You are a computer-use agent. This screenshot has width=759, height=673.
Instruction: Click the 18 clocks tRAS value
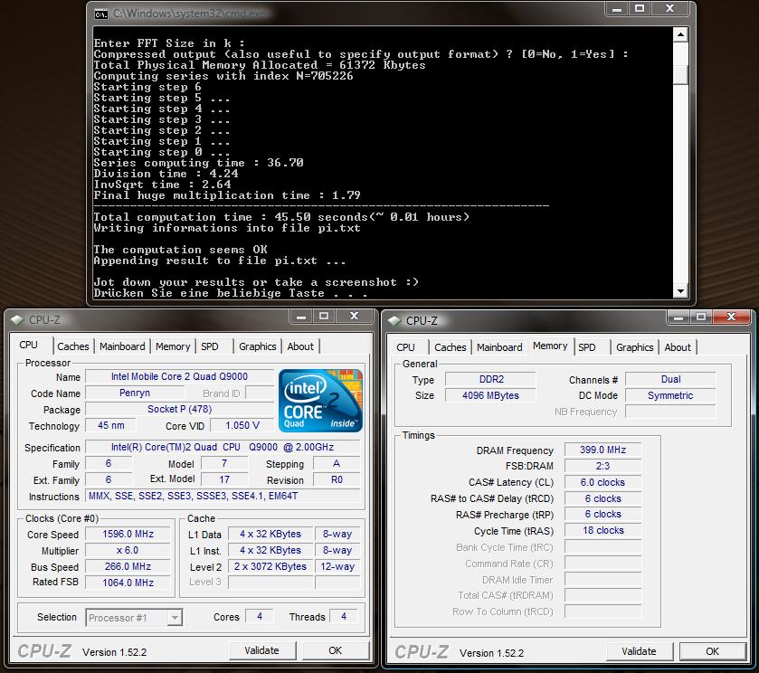tap(602, 531)
